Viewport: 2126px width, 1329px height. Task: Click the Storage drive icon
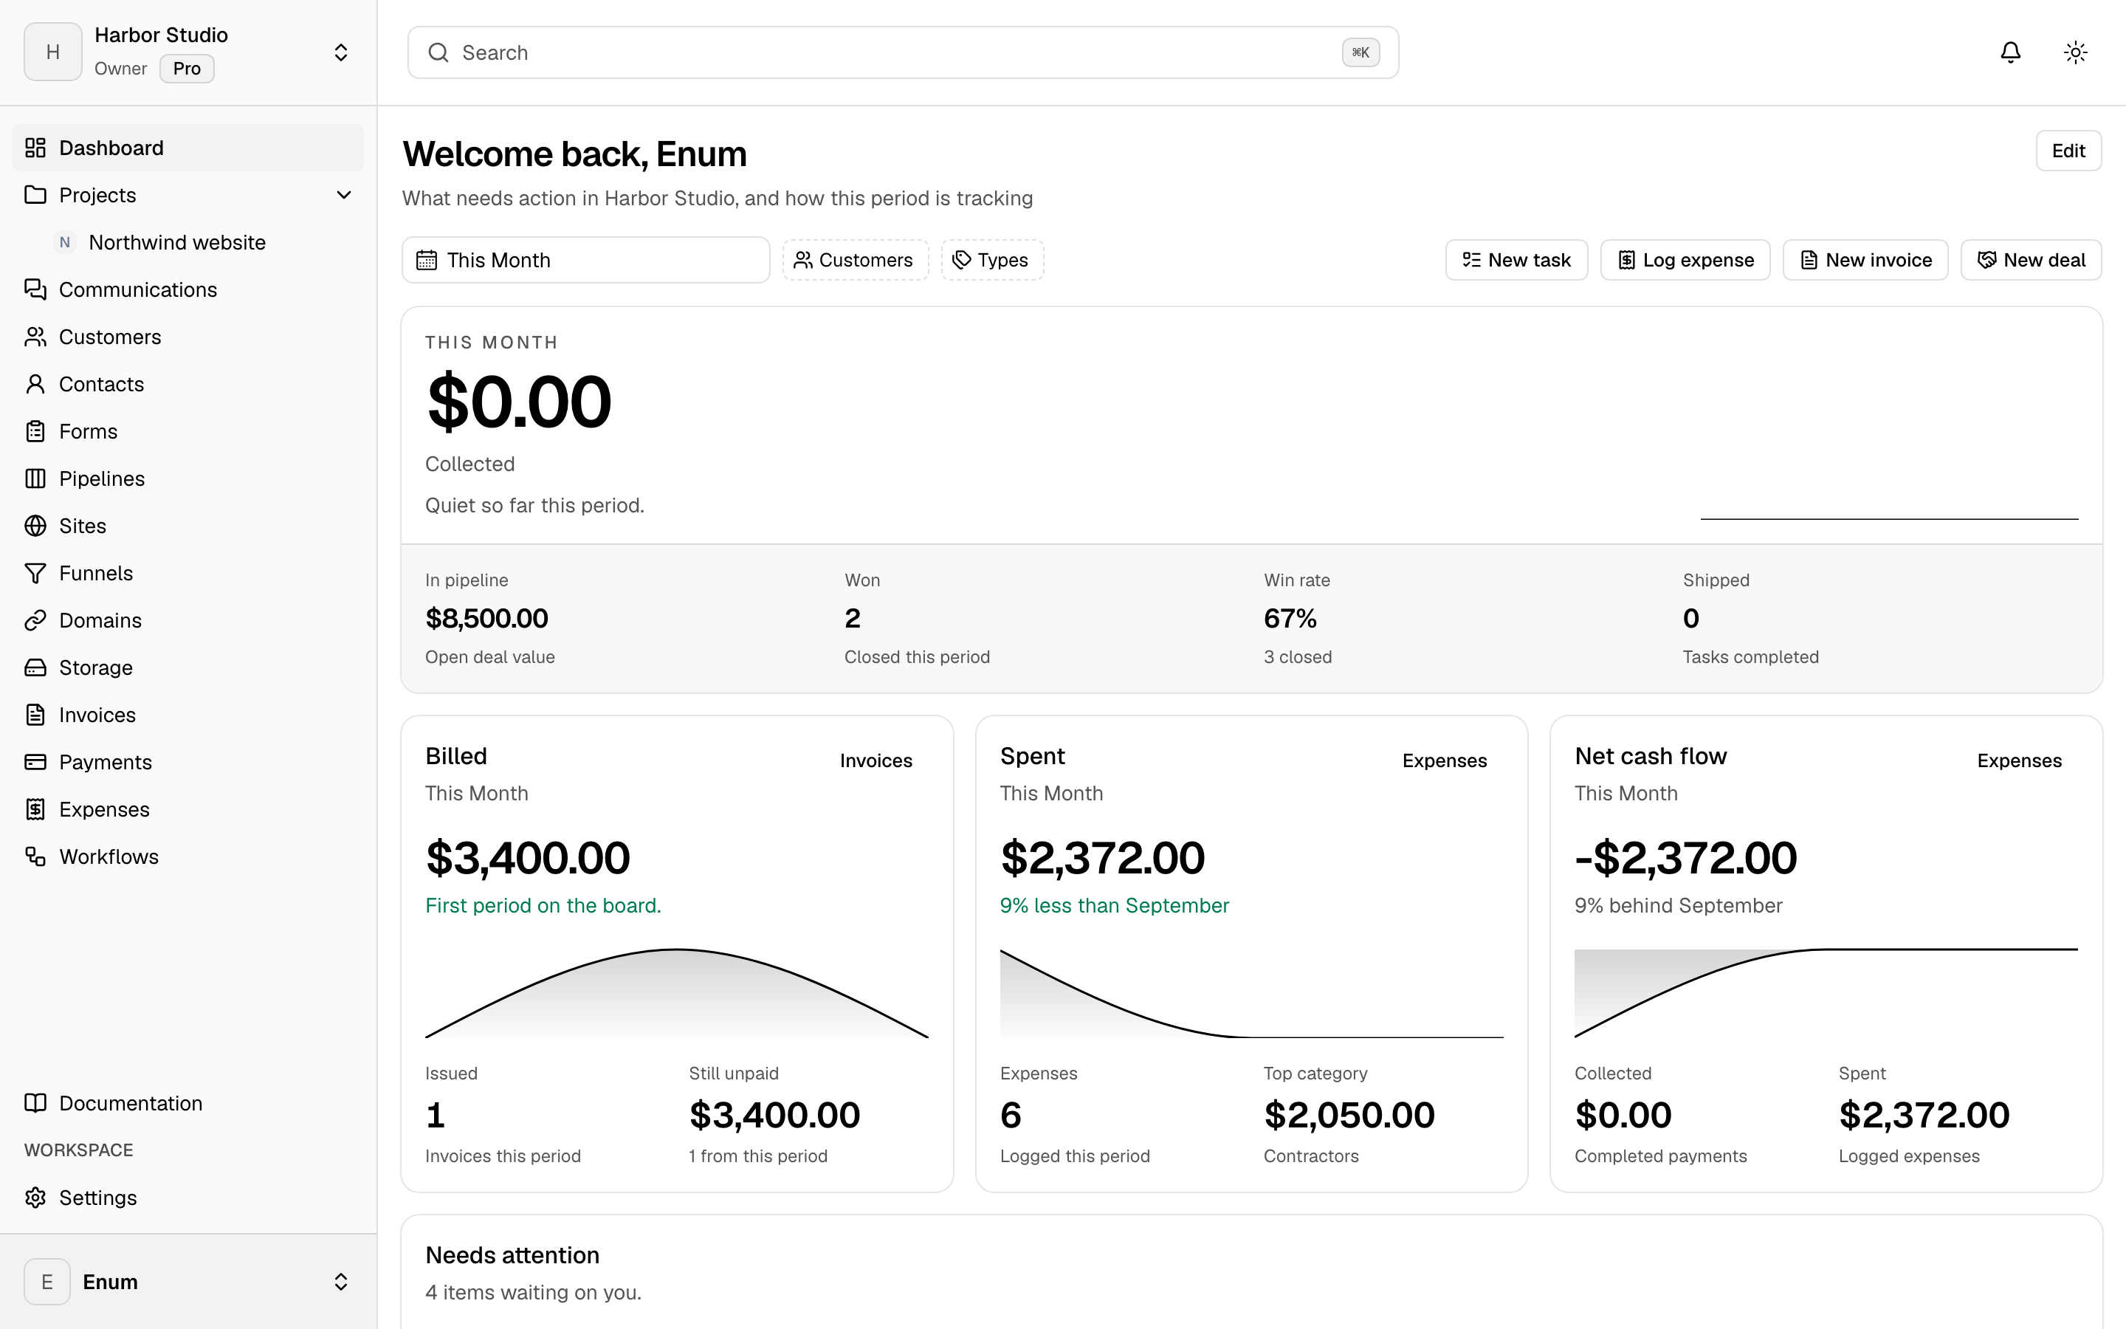pos(35,667)
